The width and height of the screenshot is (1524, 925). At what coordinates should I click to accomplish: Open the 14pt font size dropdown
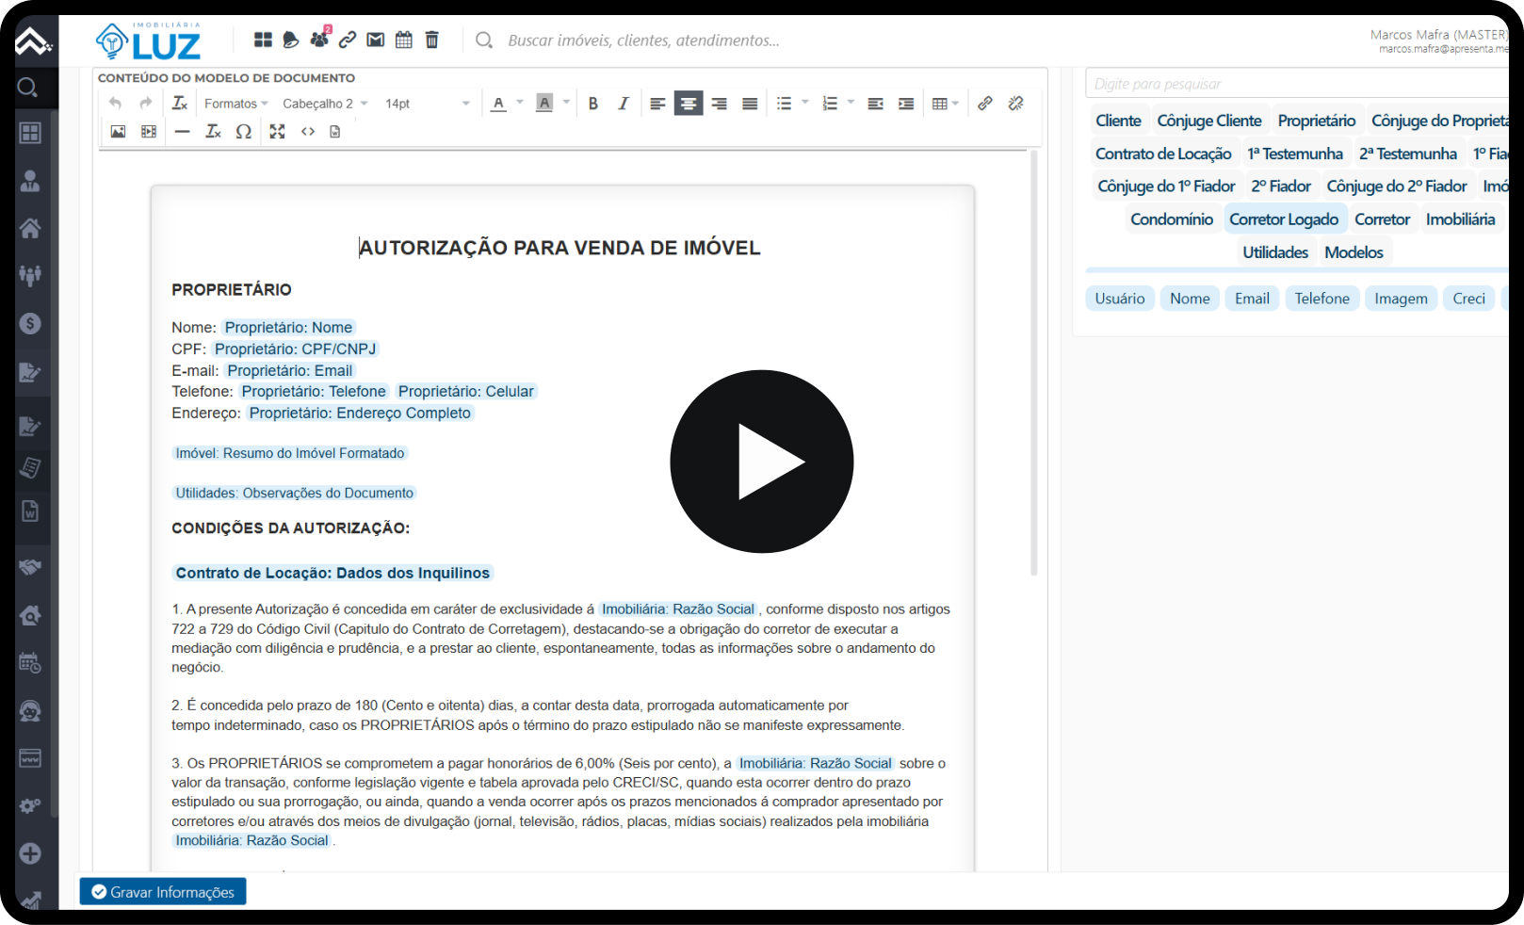[427, 104]
